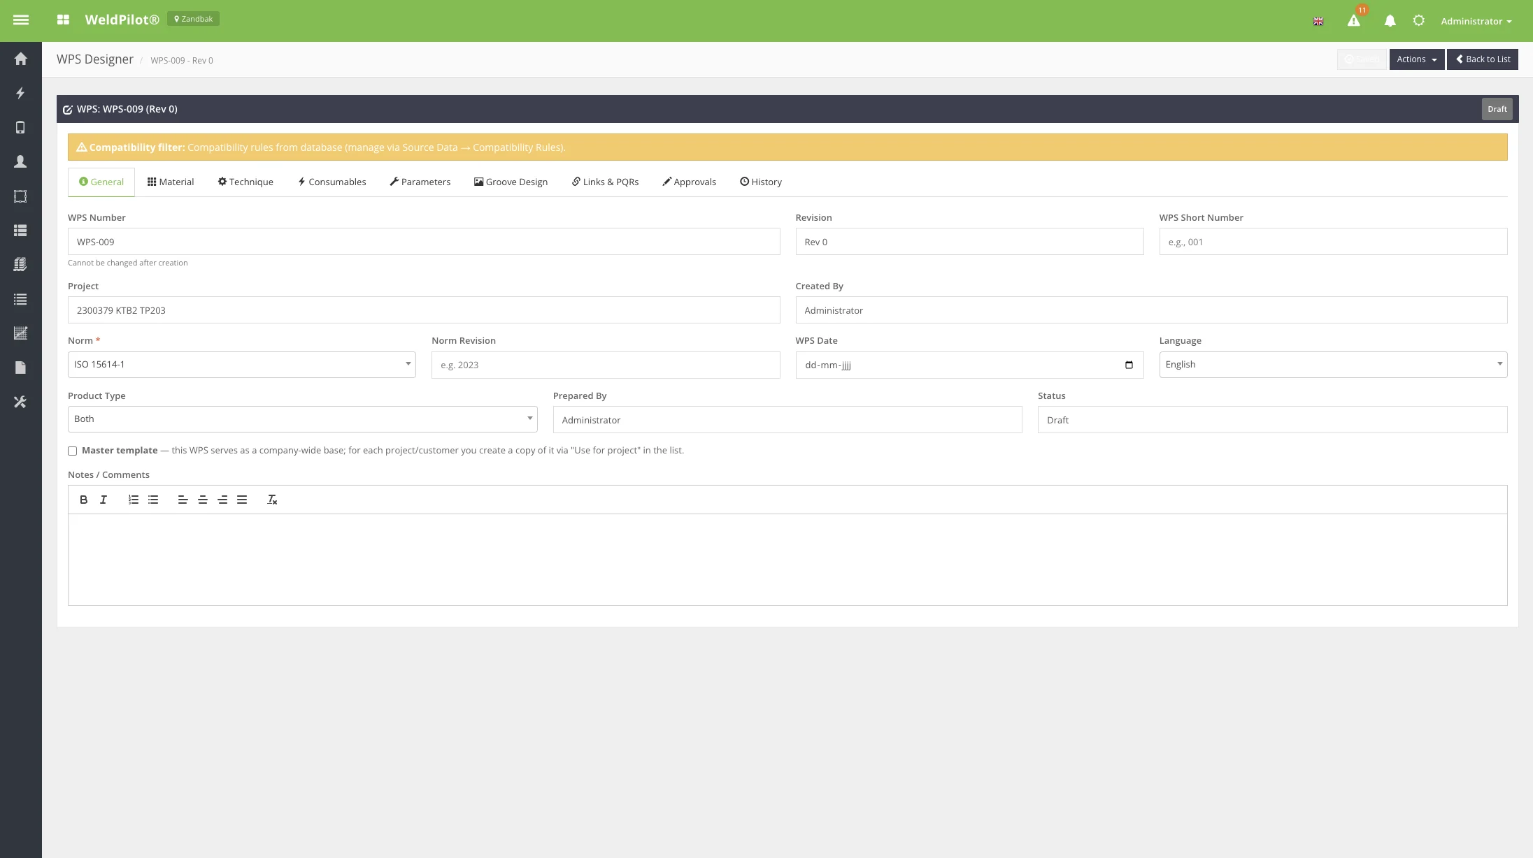The image size is (1533, 858).
Task: Click the Zandbak location badge
Action: coord(193,19)
